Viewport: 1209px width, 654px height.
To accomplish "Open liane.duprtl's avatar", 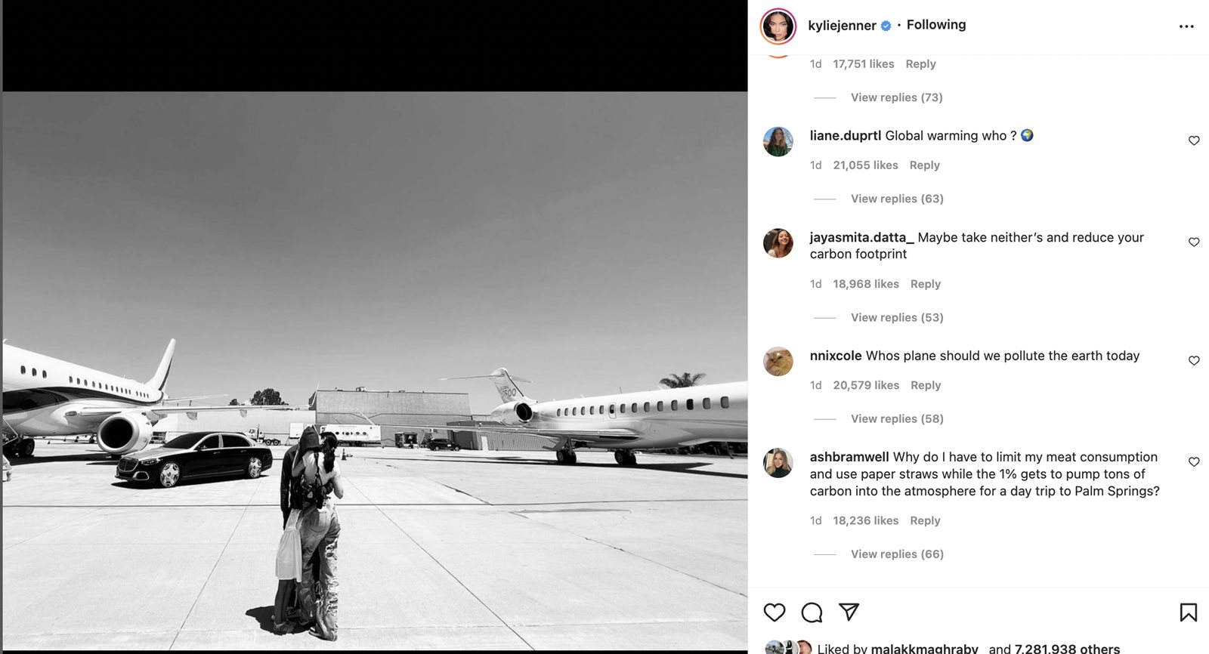I will 778,141.
